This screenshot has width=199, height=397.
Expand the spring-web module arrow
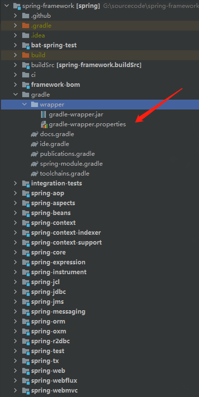point(16,371)
